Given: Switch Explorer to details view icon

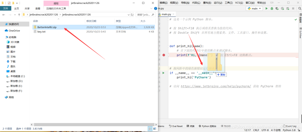Looking at the screenshot, I should (150, 129).
